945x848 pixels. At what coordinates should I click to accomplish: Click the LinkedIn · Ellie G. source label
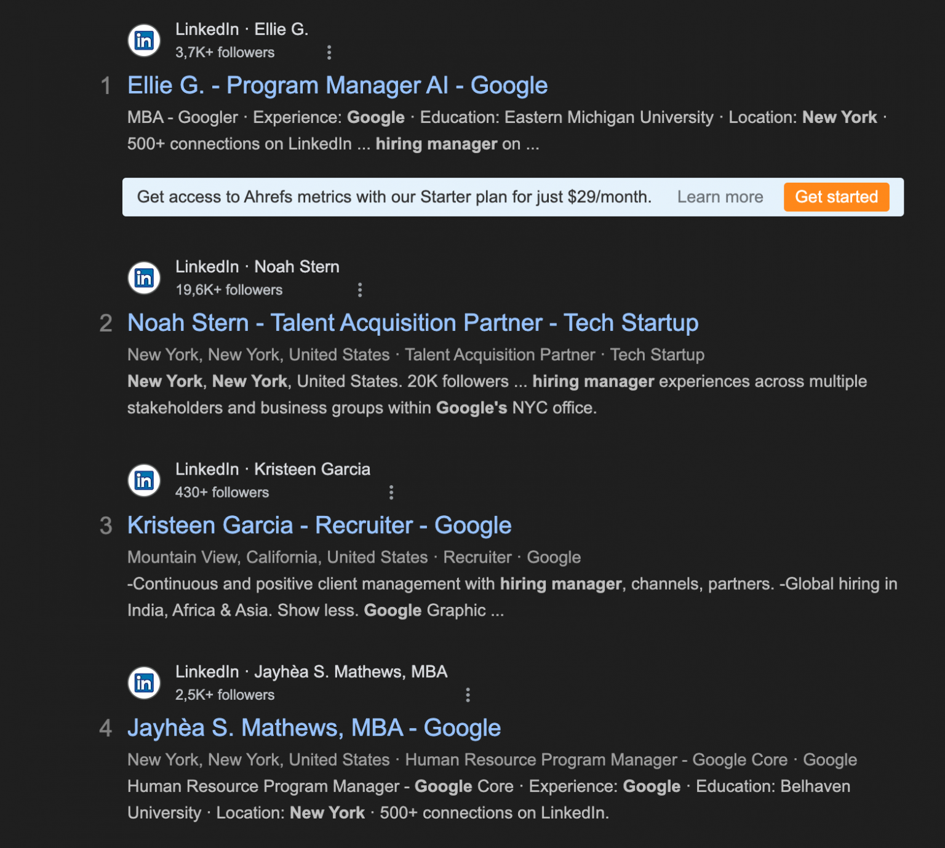tap(242, 29)
